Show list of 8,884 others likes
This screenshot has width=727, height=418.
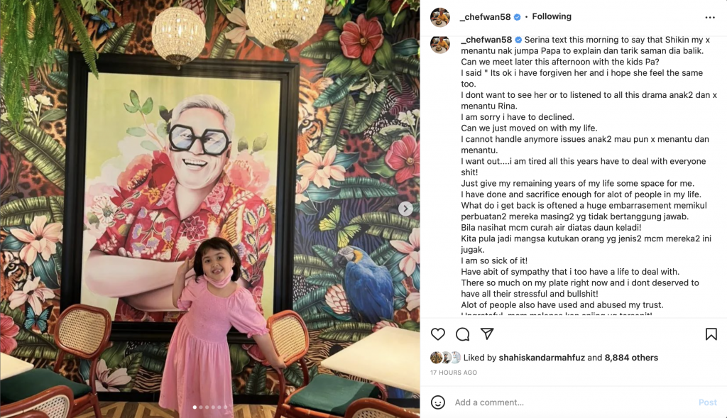pos(631,358)
